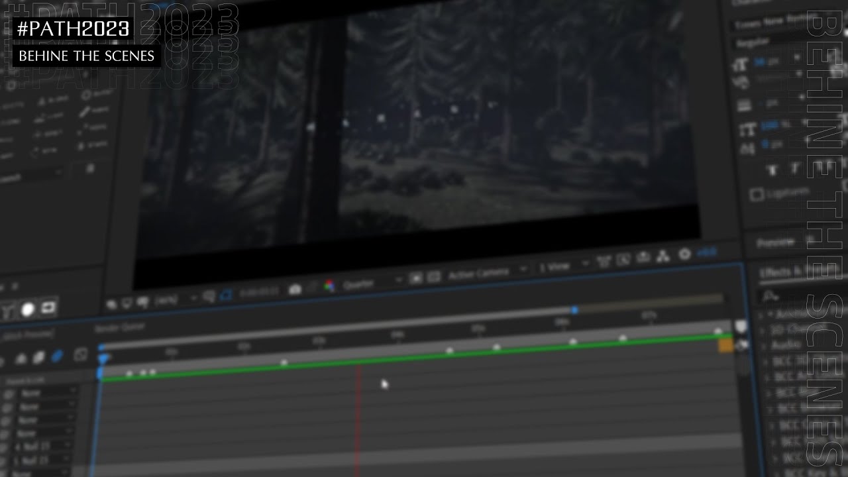This screenshot has height=477, width=848.
Task: Toggle the Faux Bold T button
Action: [772, 170]
